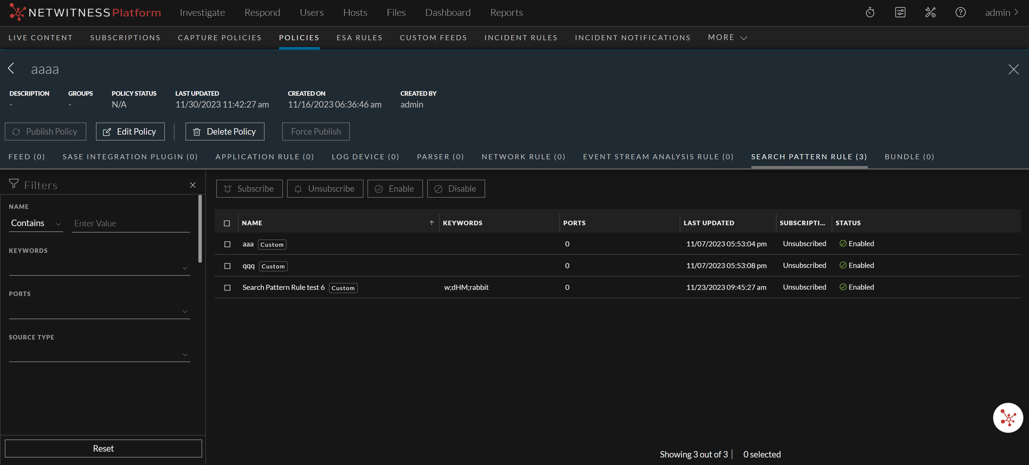This screenshot has width=1029, height=465.
Task: Click the Admin tools wrench icon
Action: click(x=930, y=12)
